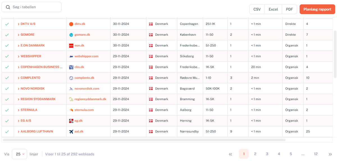Click the Sternula orange logo icon
The image size is (337, 161).
coord(71,110)
